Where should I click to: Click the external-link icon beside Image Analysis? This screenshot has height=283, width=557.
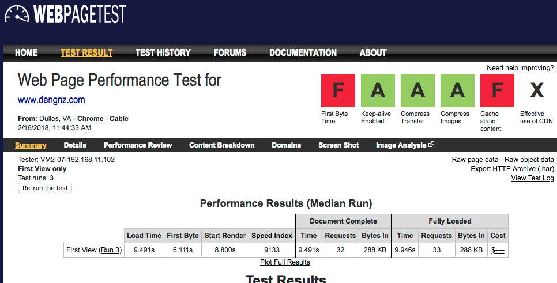pos(431,144)
